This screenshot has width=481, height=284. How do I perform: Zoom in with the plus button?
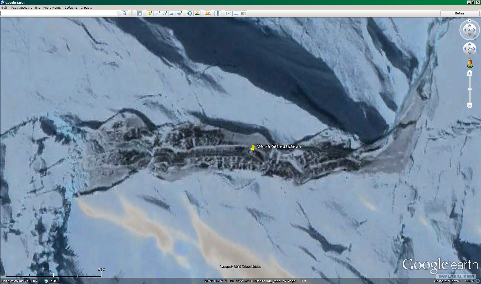(x=470, y=73)
